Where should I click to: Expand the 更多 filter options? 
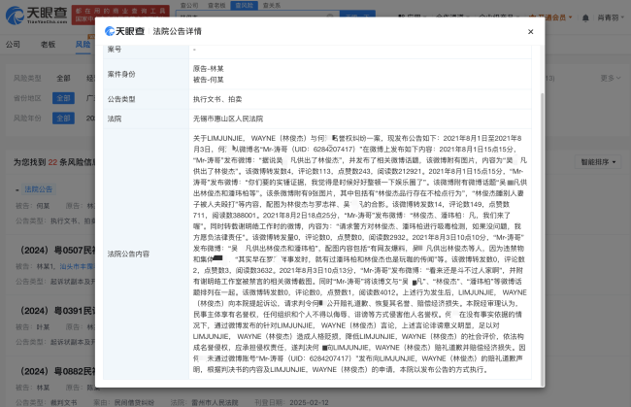point(607,78)
